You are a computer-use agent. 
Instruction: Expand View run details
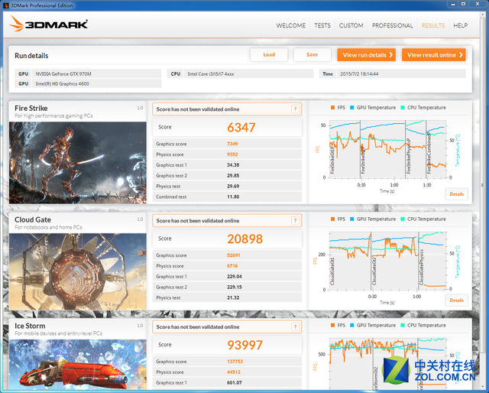(366, 55)
